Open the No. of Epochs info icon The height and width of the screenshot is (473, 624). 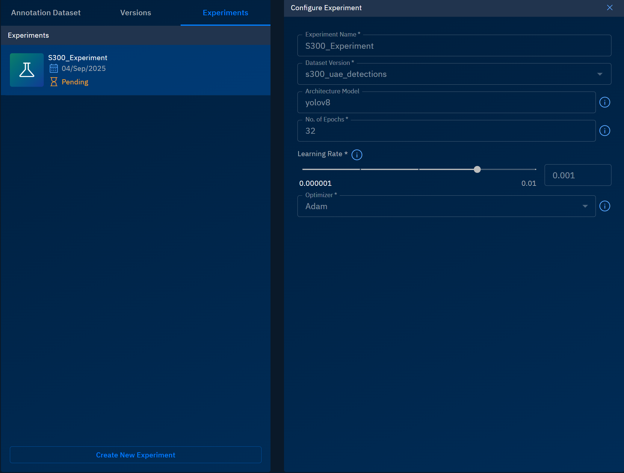605,131
